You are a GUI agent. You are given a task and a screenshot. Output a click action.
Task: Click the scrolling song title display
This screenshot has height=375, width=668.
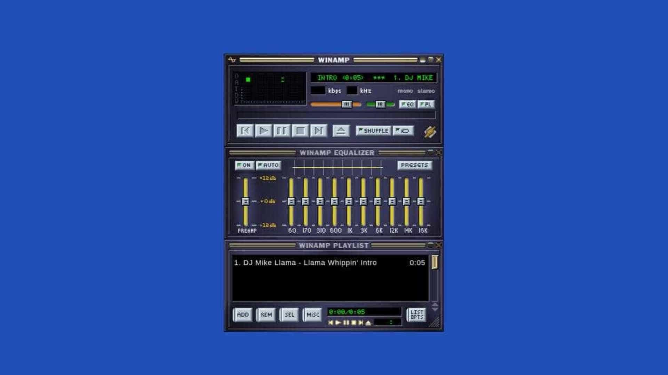coord(374,78)
